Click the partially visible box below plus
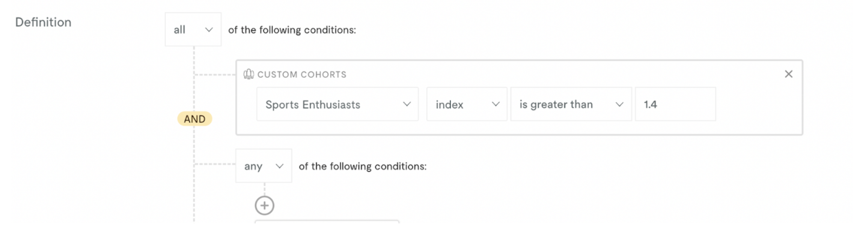 pos(327,222)
